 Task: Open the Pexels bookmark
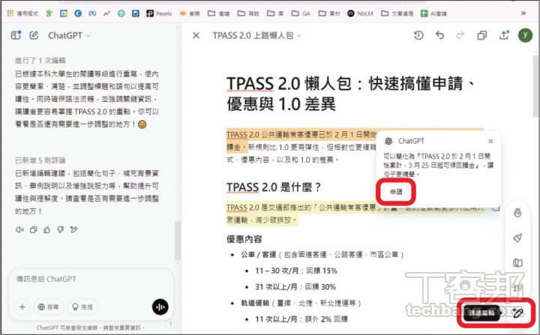[159, 13]
